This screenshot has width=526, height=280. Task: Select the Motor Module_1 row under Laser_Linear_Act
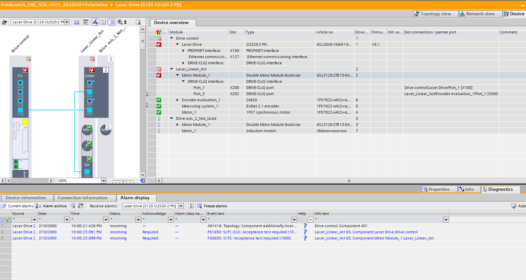[196, 75]
